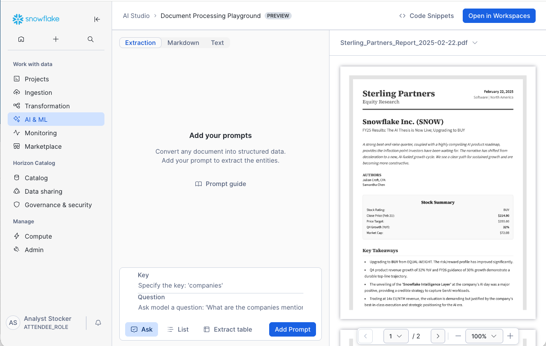Screen dimensions: 546x346
Task: Expand the 100% zoom level dropdown
Action: [x=484, y=336]
